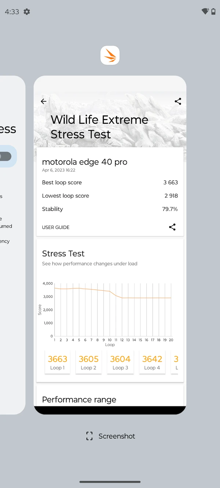
Task: Open settings gear in status bar
Action: click(27, 12)
